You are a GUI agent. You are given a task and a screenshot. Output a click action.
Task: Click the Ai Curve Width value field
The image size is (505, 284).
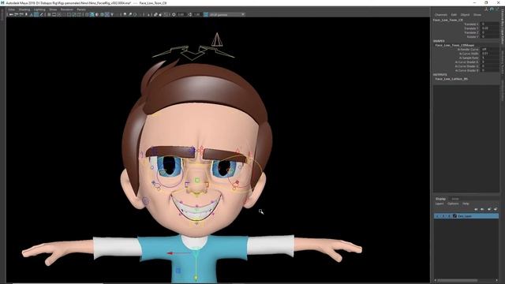(x=490, y=54)
